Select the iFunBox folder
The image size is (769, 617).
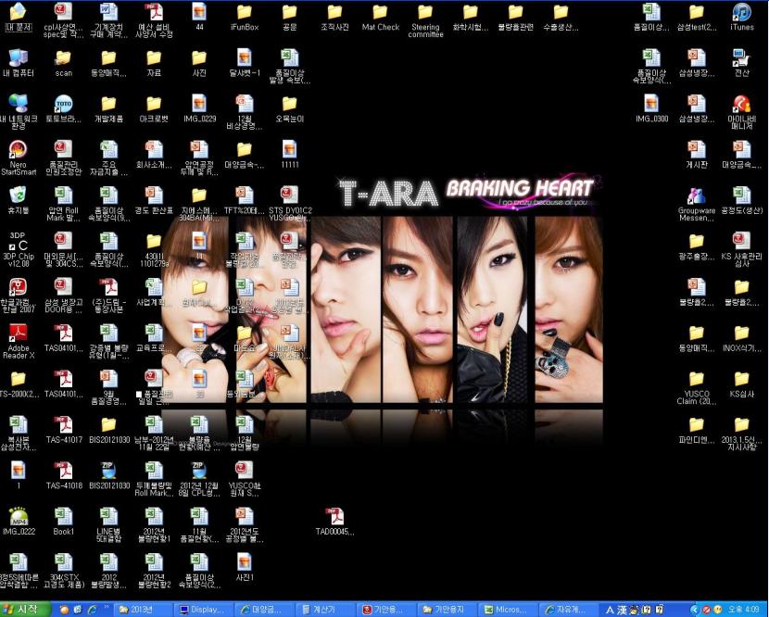245,17
